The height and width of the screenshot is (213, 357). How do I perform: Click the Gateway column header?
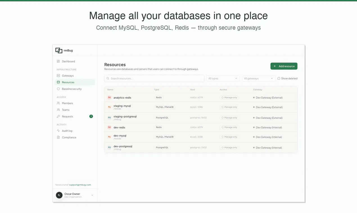[x=257, y=90]
